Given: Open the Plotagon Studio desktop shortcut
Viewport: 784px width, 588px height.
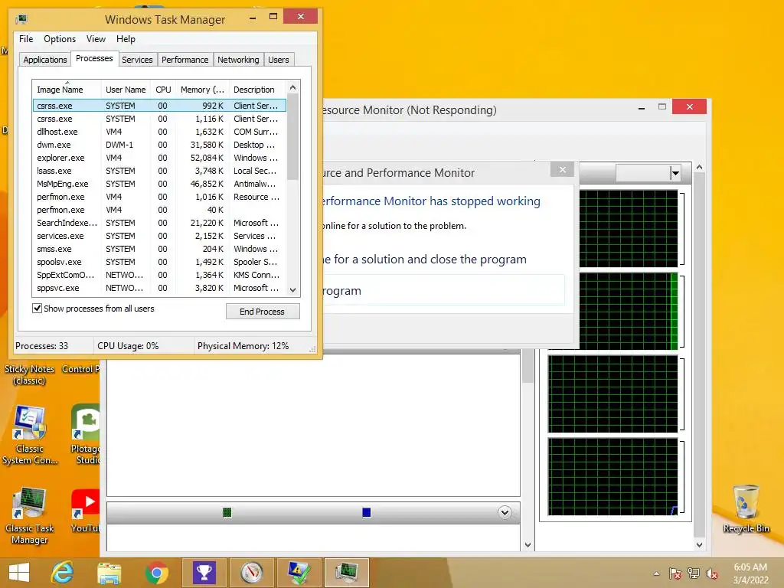Looking at the screenshot, I should (x=86, y=435).
